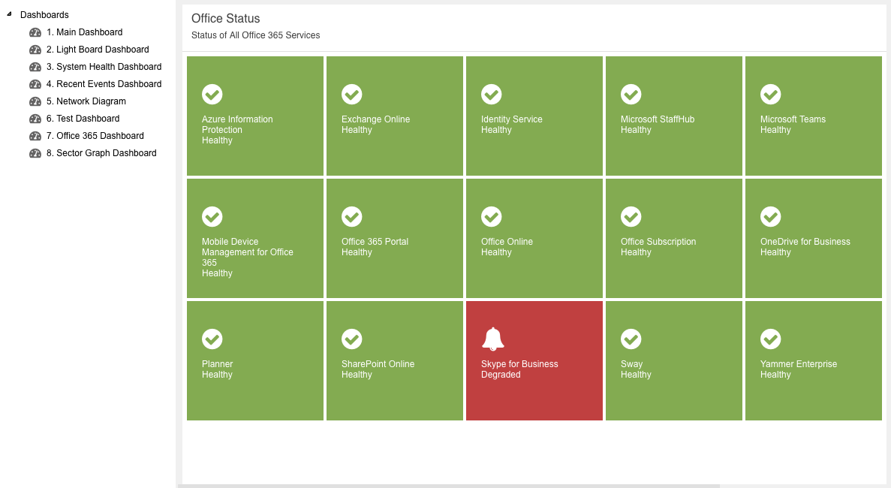Click checkmark icon on SharePoint Online tile
Viewport: 891px width, 488px height.
click(x=352, y=339)
